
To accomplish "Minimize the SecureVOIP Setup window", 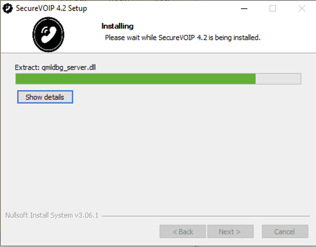I will (244, 9).
